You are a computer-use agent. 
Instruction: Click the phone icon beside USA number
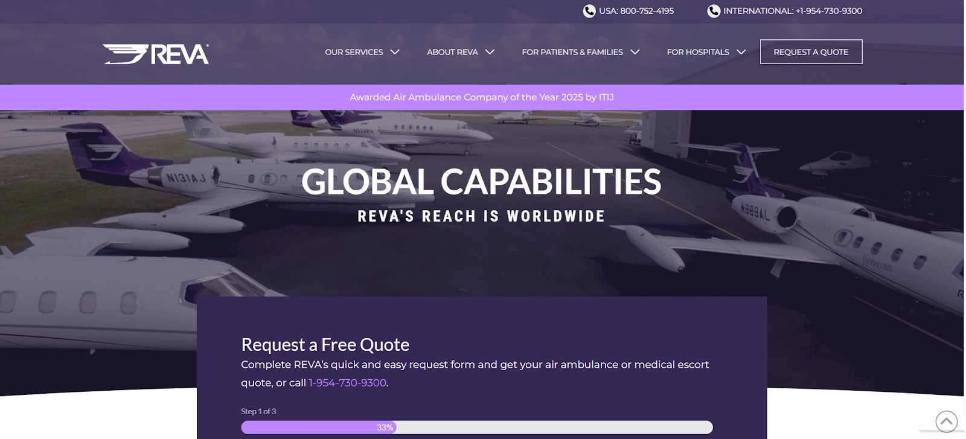coord(589,11)
